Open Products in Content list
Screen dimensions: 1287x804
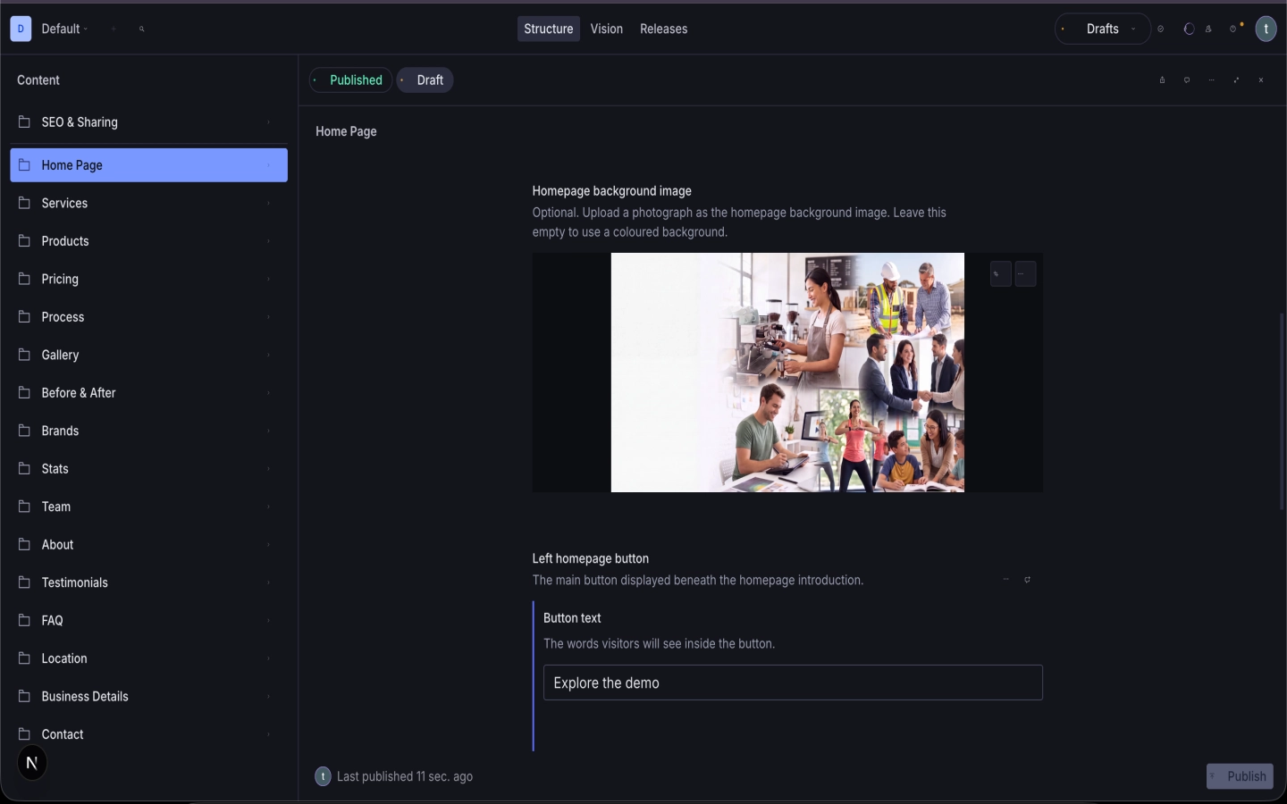(x=148, y=241)
